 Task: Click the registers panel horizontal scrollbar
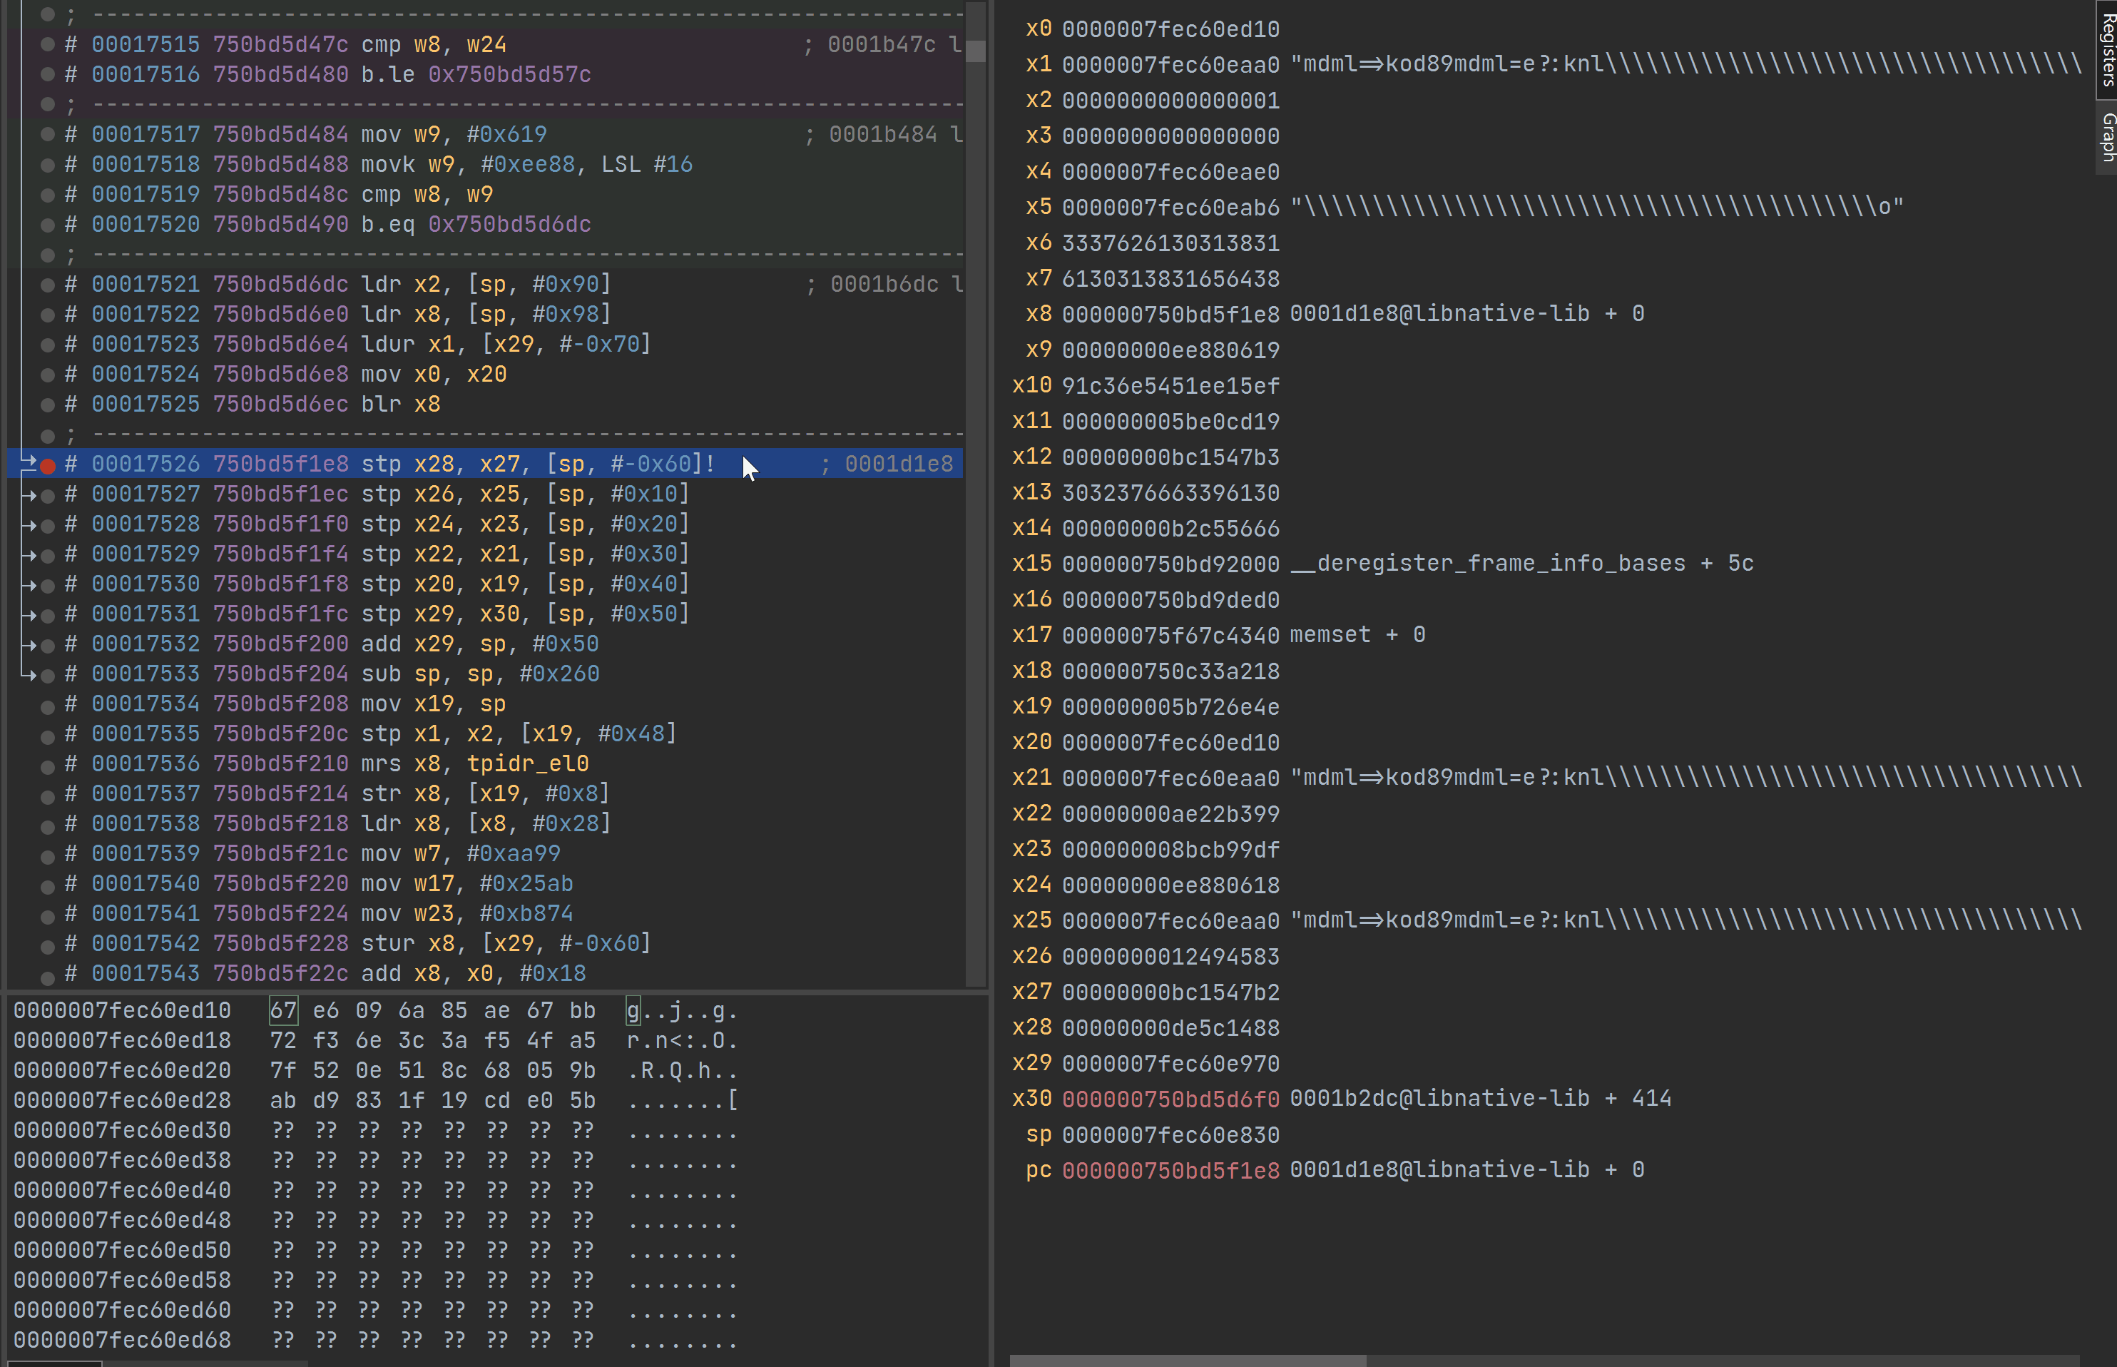[x=1187, y=1360]
